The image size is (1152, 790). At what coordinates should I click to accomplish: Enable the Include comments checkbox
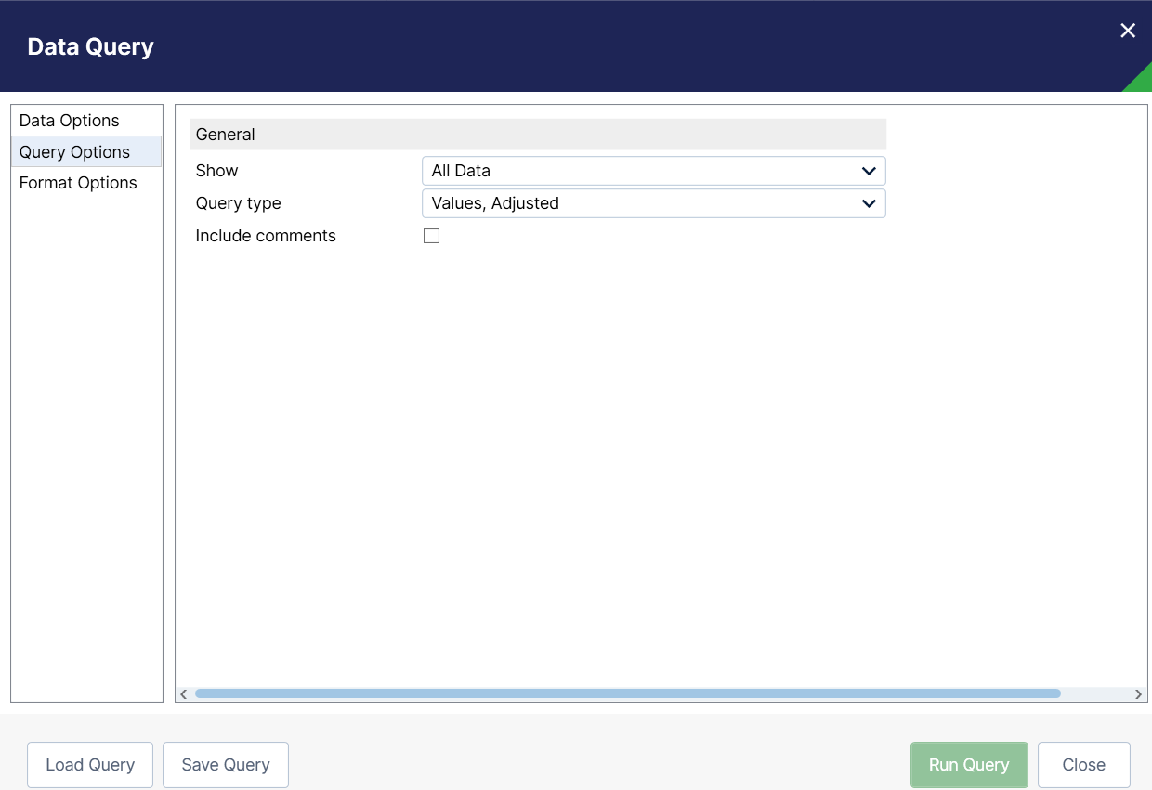[431, 236]
